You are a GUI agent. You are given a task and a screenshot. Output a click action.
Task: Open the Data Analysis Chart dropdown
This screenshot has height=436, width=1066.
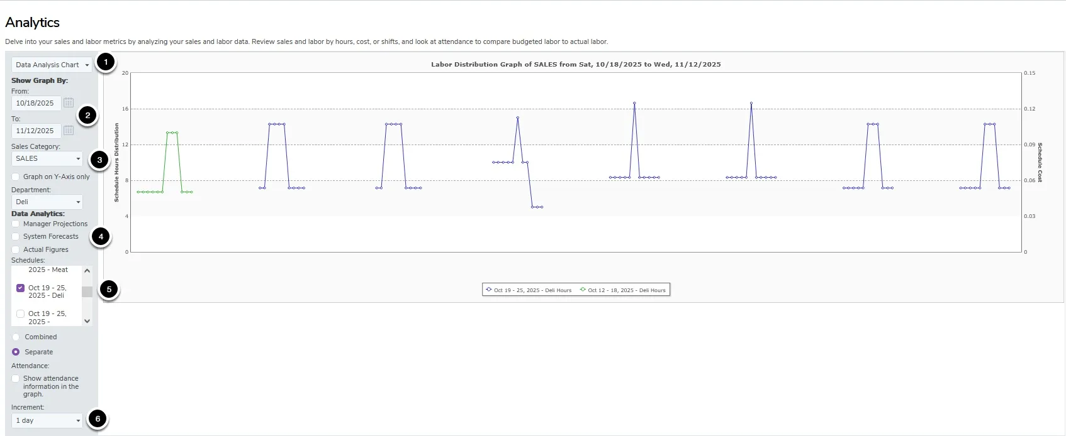(52, 65)
